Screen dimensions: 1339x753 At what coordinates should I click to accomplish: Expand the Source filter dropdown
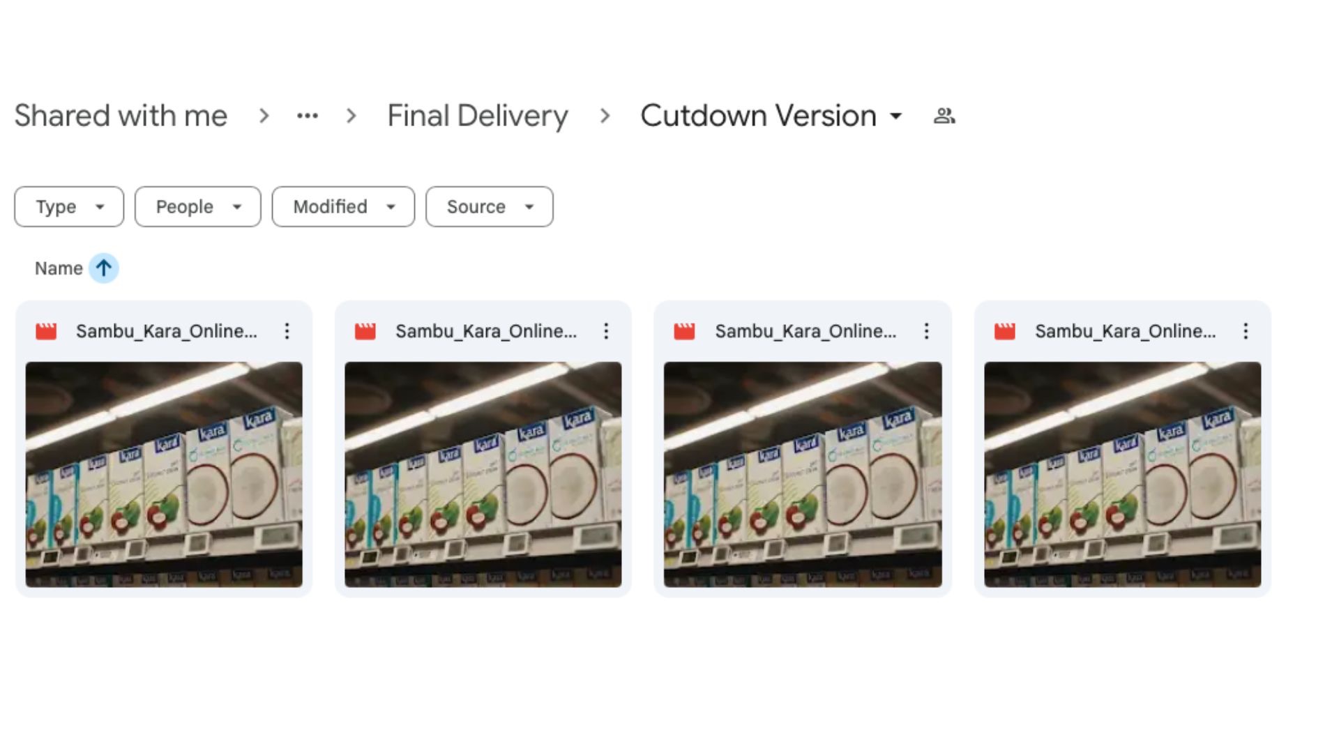pos(490,206)
